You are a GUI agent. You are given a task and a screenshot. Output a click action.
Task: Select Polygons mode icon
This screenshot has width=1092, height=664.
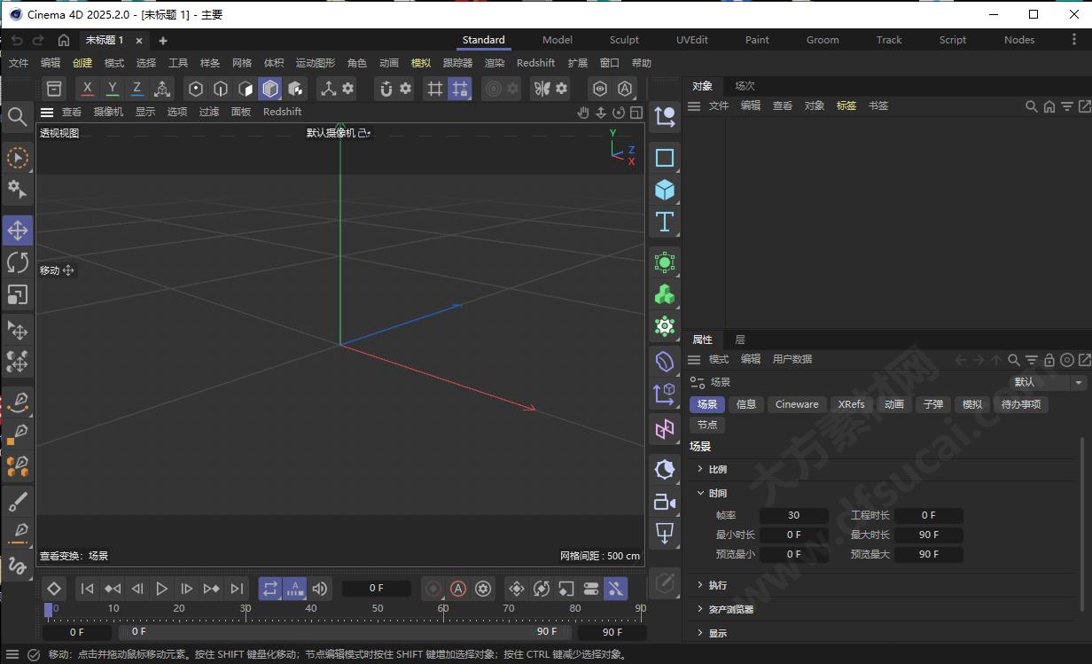click(x=246, y=89)
